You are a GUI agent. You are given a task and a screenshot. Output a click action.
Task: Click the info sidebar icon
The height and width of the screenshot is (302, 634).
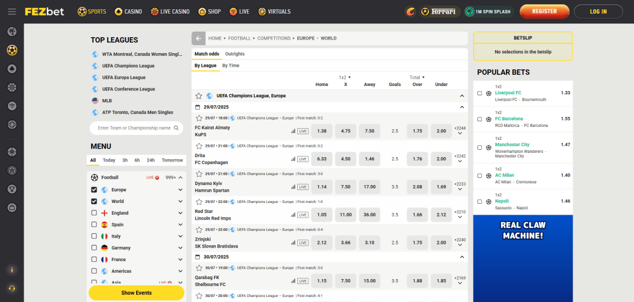point(12,270)
